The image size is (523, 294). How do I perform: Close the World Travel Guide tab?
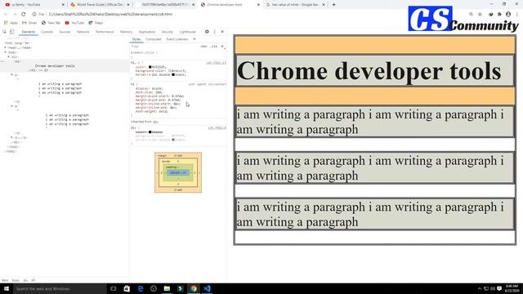click(128, 5)
